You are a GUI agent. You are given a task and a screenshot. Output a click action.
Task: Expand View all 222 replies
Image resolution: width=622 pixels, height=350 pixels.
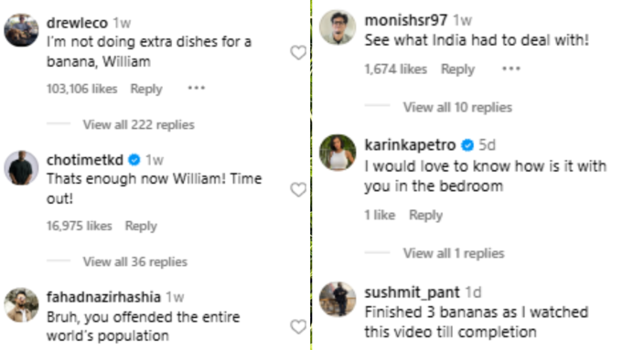tap(138, 125)
